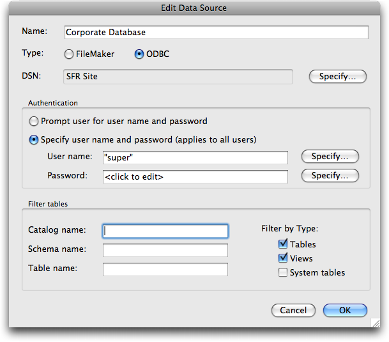Click the Password field to edit

click(195, 176)
